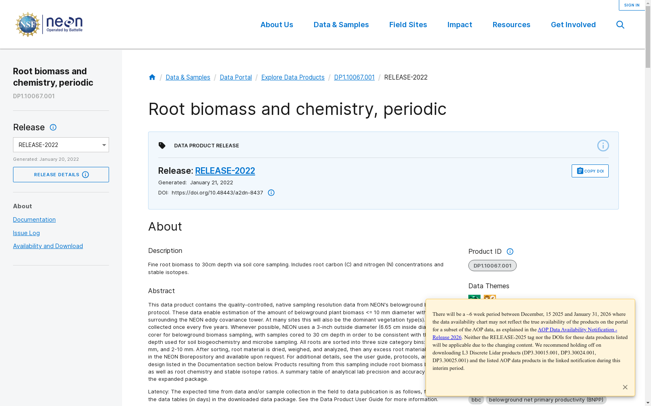The height and width of the screenshot is (406, 651).
Task: Open the Field Sites menu
Action: coord(408,25)
